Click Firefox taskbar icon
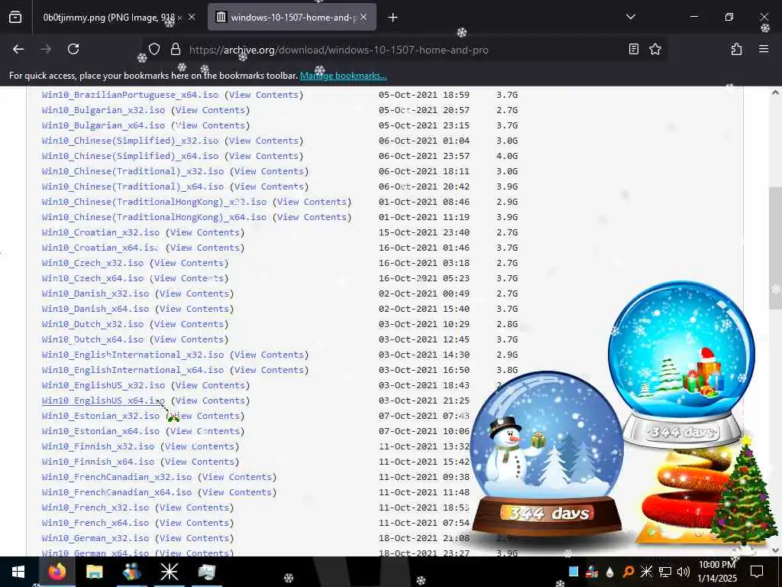Viewport: 782px width, 587px height. tap(57, 572)
